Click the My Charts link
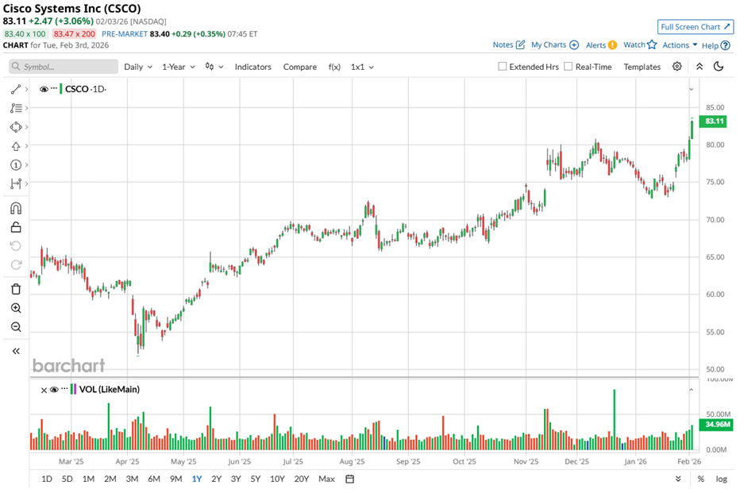Viewport: 744px width, 493px height. pos(549,44)
